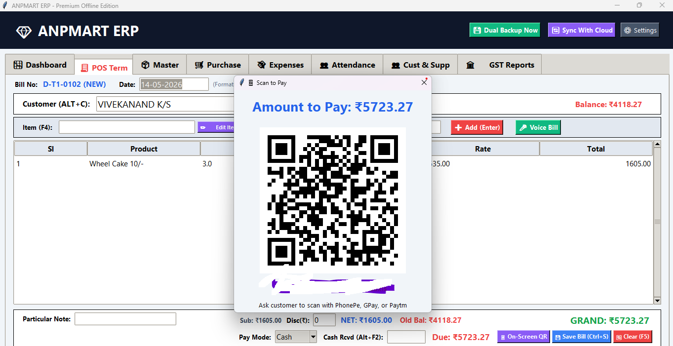Open the Master tab
The height and width of the screenshot is (346, 673).
(x=159, y=65)
